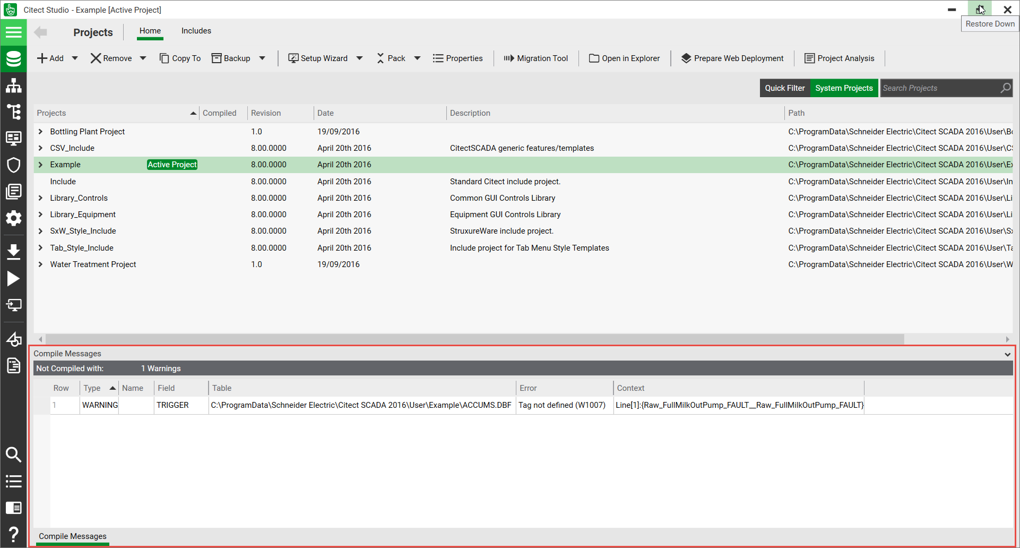Screen dimensions: 1020x548
Task: Click the Run project play icon
Action: [13, 279]
